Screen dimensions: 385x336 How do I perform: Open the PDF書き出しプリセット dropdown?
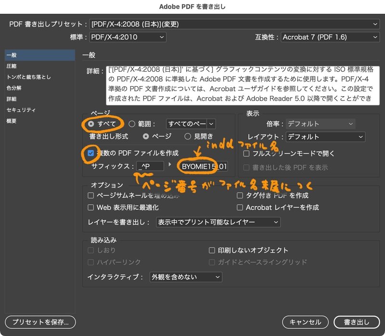click(234, 24)
